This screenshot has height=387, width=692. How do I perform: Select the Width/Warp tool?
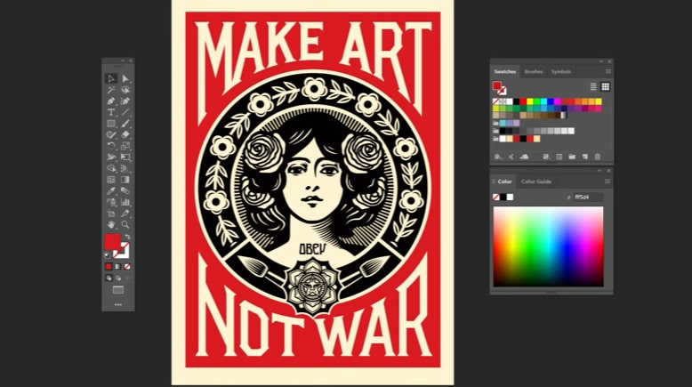[111, 157]
